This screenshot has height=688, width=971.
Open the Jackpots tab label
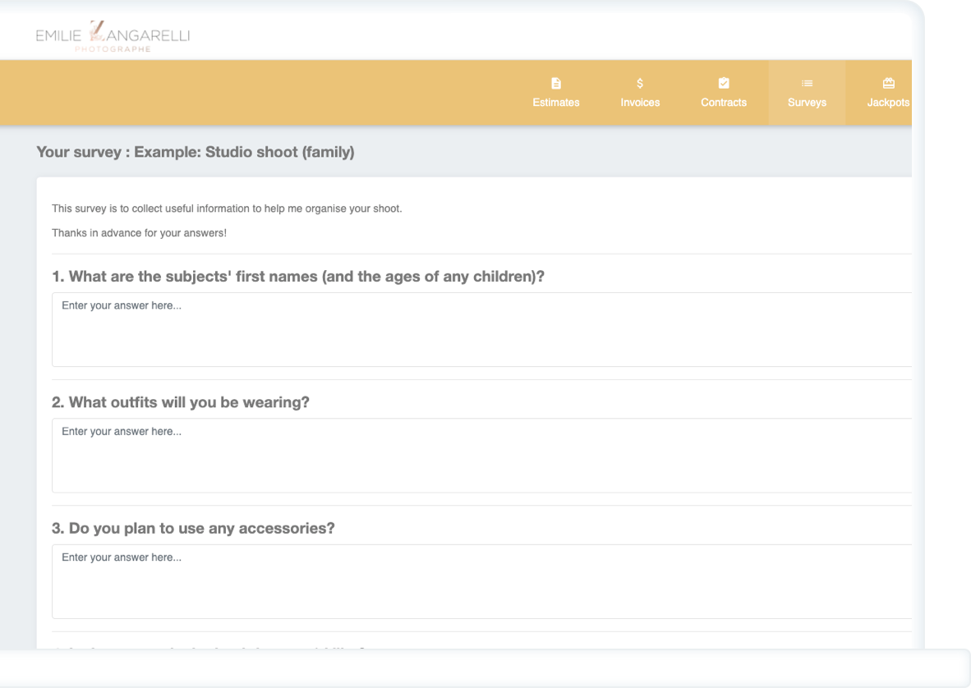coord(888,103)
